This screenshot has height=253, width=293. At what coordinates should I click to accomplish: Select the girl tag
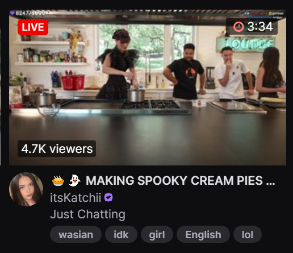coord(157,234)
